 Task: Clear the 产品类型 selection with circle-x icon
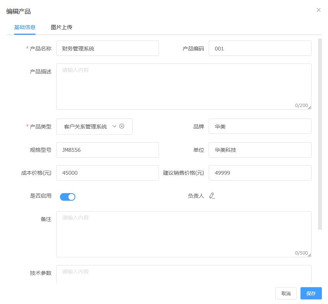coord(122,126)
